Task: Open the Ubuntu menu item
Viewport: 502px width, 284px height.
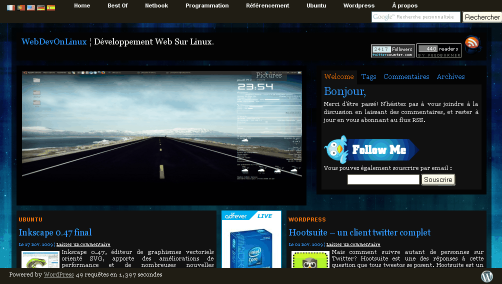Action: tap(316, 5)
